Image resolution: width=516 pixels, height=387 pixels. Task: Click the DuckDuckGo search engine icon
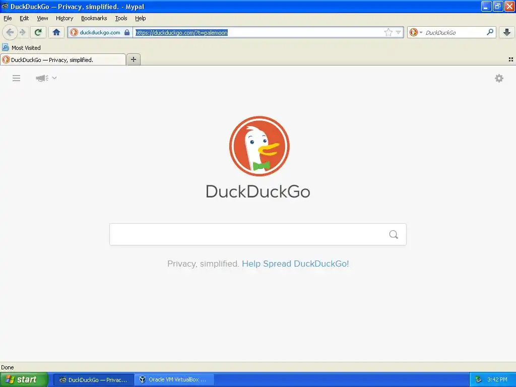[414, 32]
